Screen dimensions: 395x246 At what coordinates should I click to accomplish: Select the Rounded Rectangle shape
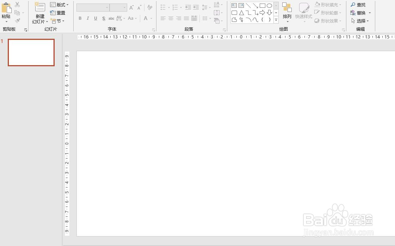click(x=234, y=12)
